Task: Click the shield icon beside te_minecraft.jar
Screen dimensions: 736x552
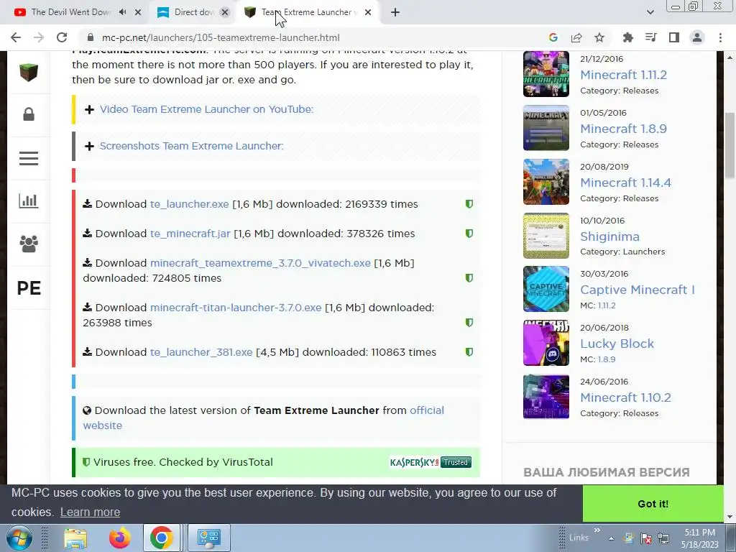Action: [x=469, y=234]
